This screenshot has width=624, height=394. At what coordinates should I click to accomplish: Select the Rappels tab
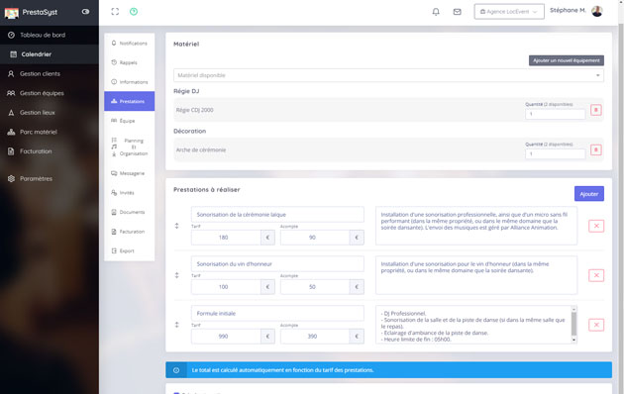[130, 62]
